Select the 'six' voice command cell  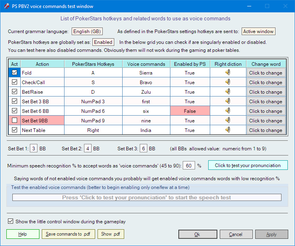pyautogui.click(x=146, y=111)
